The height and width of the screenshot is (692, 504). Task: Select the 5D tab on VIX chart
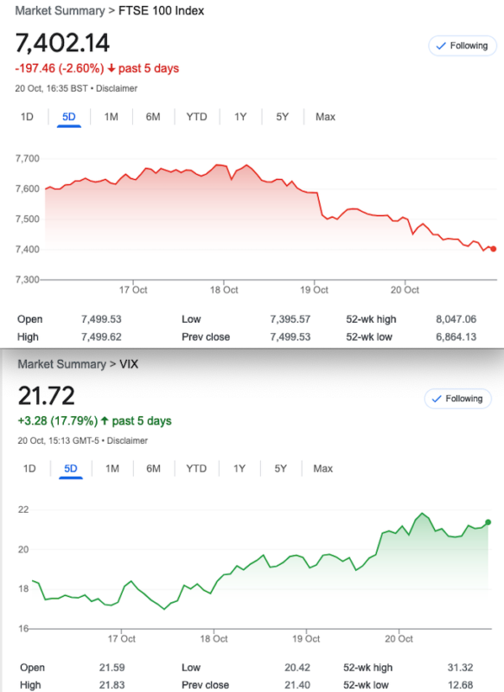71,469
